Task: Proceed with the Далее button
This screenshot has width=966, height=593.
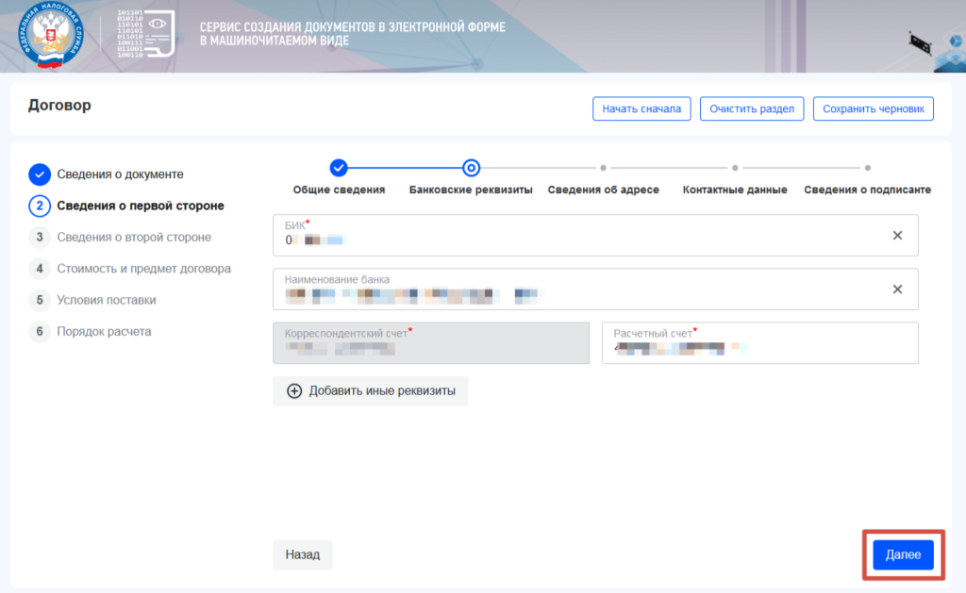Action: 903,555
